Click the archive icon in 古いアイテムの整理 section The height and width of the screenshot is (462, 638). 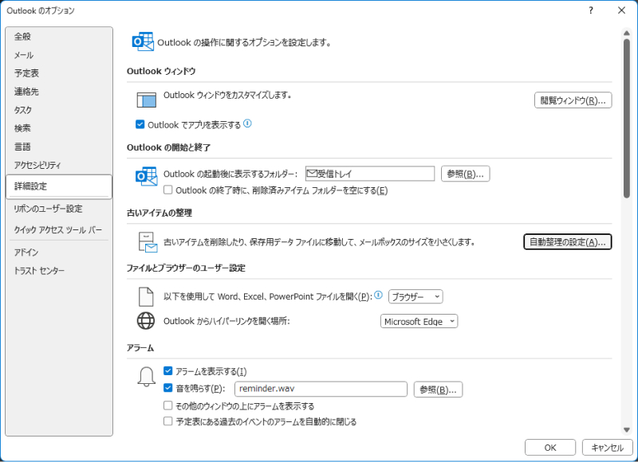click(148, 241)
